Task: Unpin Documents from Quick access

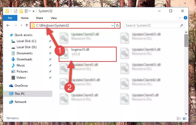Action: (50, 53)
